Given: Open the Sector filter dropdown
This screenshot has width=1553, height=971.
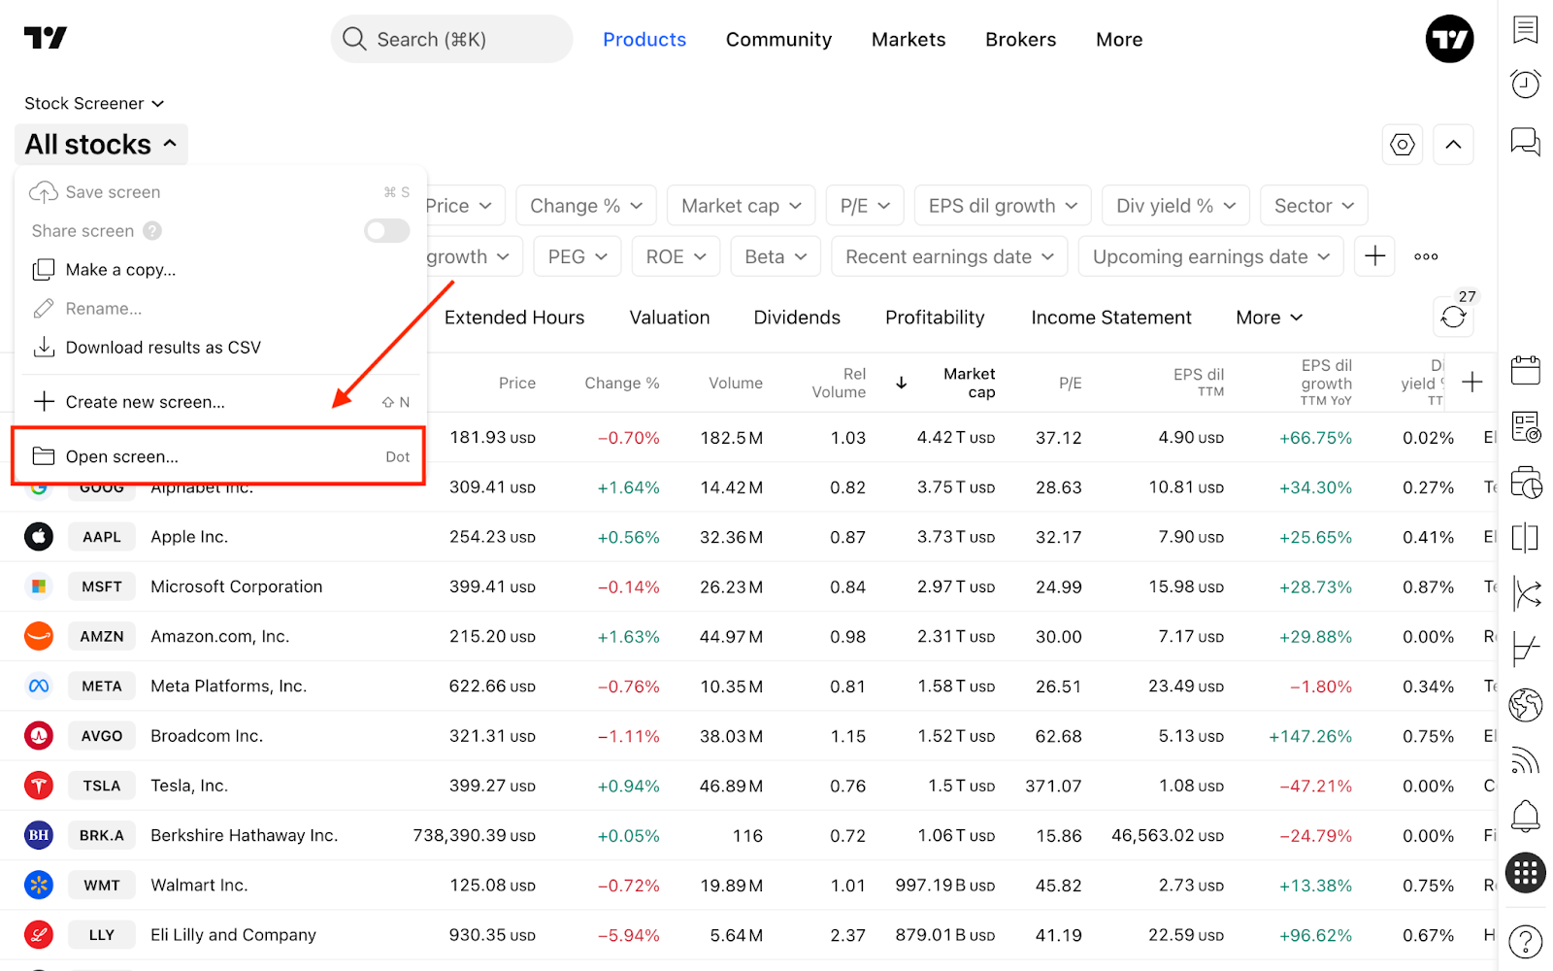Looking at the screenshot, I should (x=1314, y=206).
